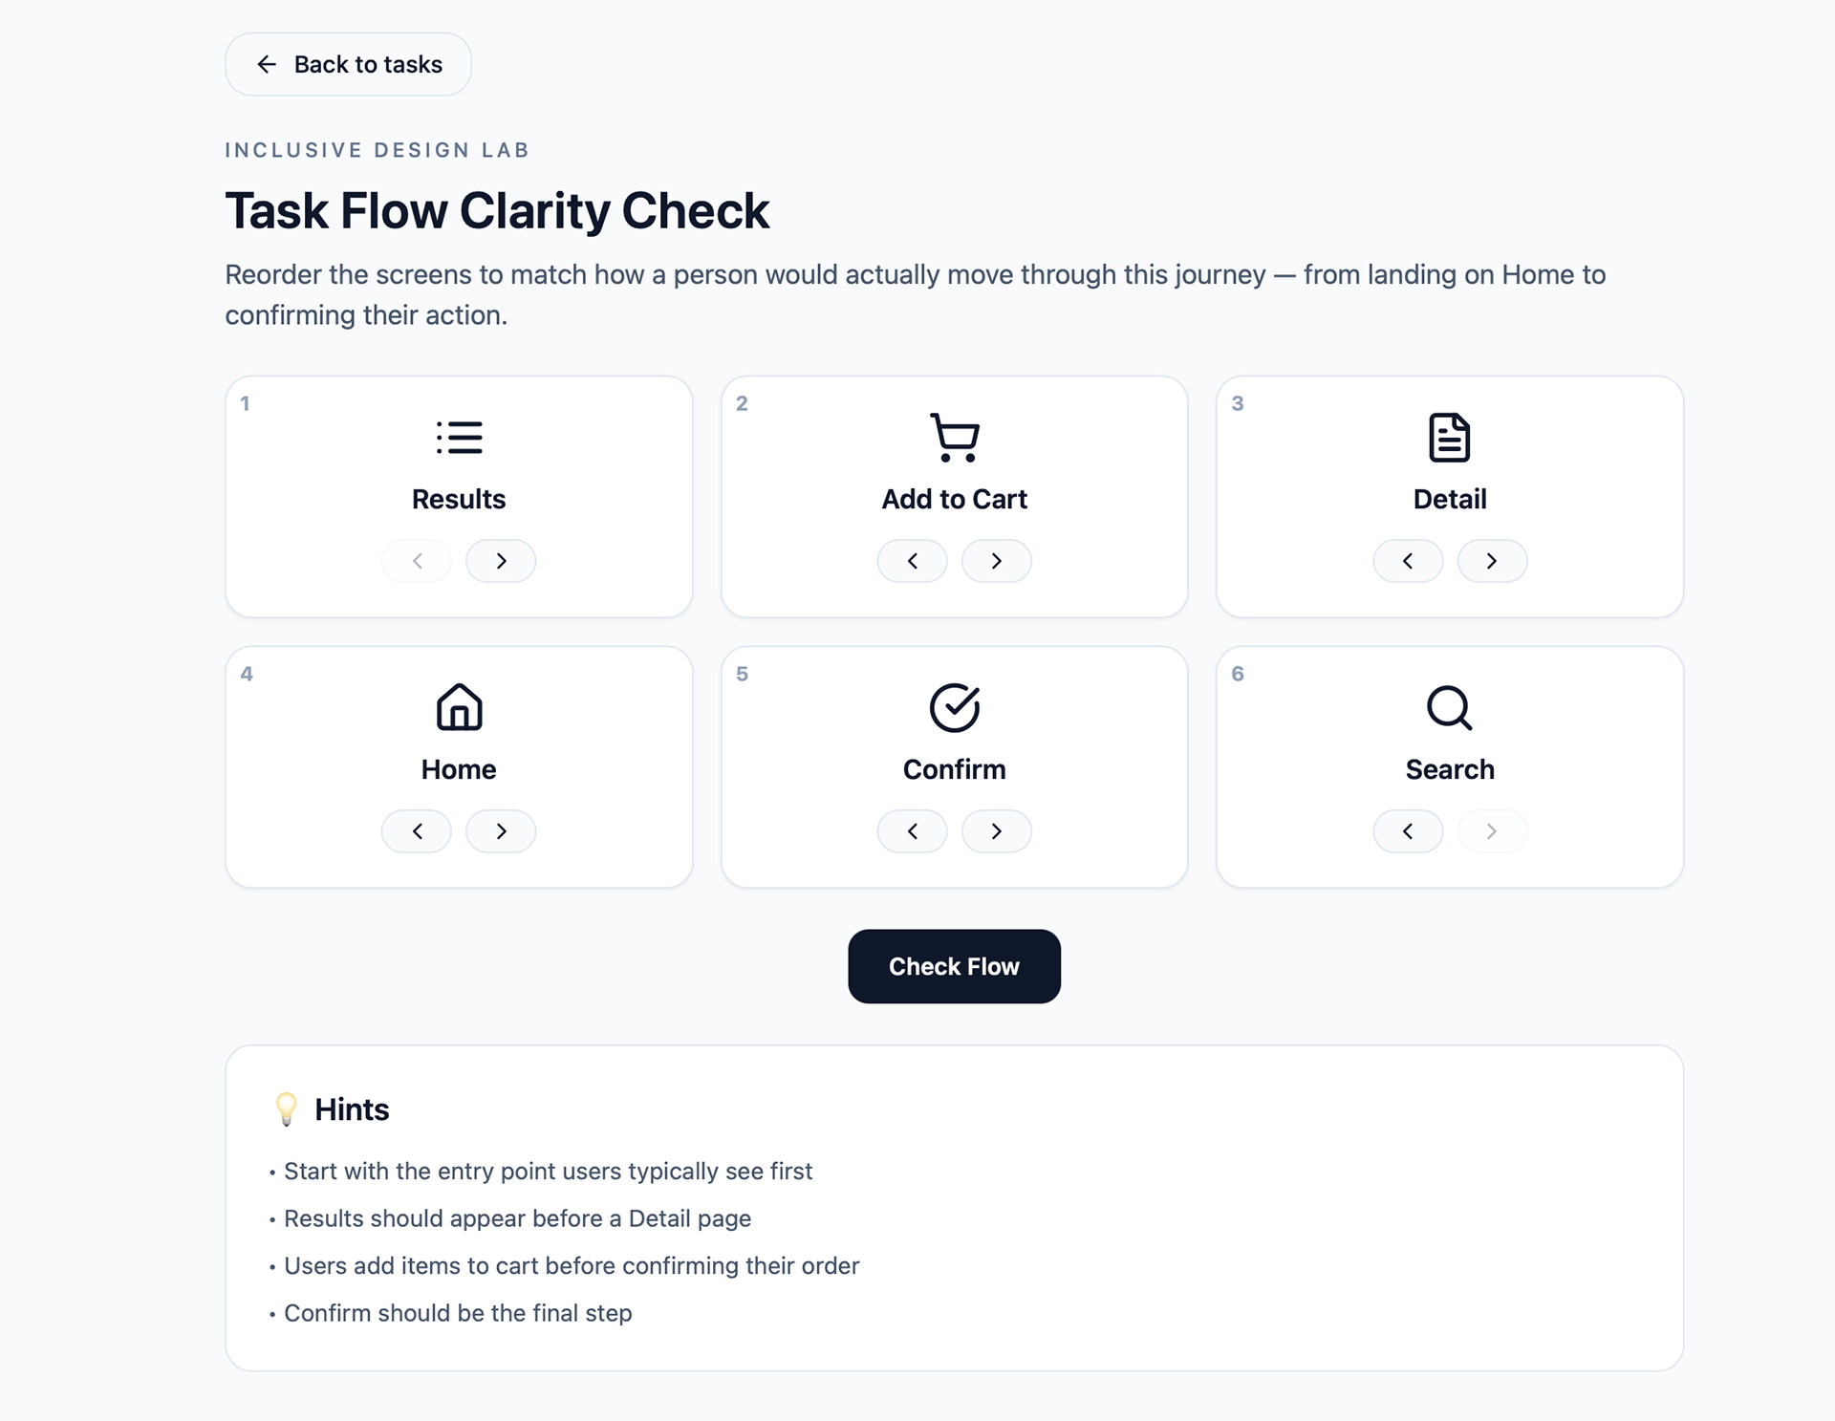
Task: Move the Home card right
Action: (x=501, y=831)
